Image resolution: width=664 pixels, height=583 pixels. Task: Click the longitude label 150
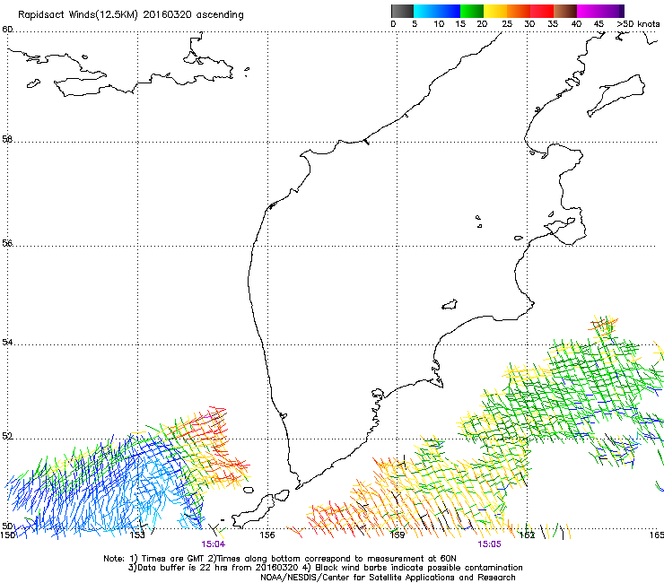7,535
